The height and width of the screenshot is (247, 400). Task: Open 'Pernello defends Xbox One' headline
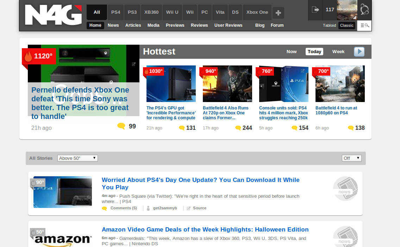pyautogui.click(x=80, y=103)
